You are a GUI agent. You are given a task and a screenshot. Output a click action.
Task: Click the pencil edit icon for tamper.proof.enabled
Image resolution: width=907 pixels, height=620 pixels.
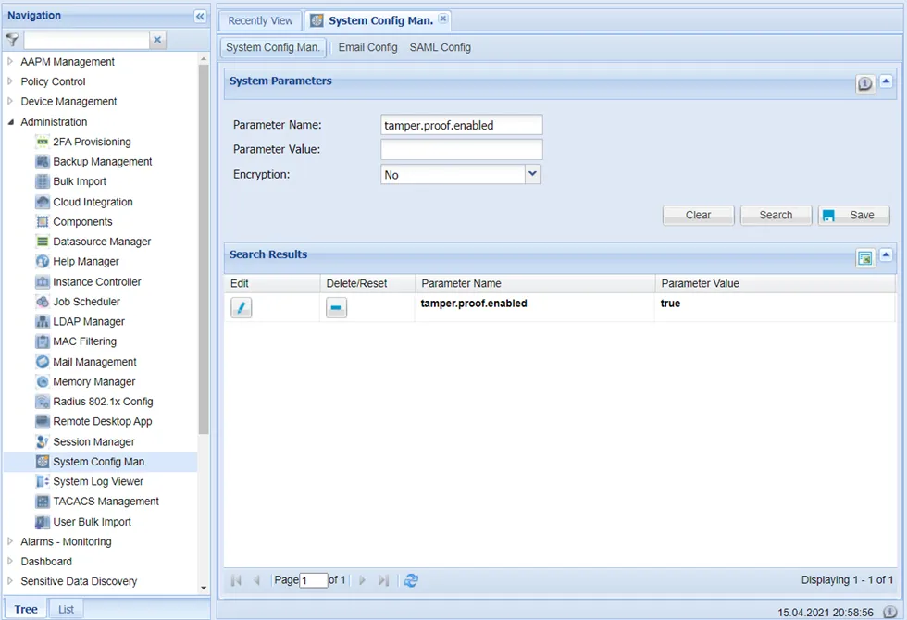pyautogui.click(x=242, y=307)
